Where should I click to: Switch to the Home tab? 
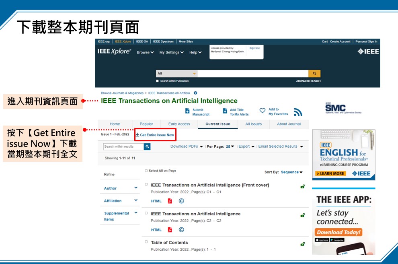click(115, 124)
